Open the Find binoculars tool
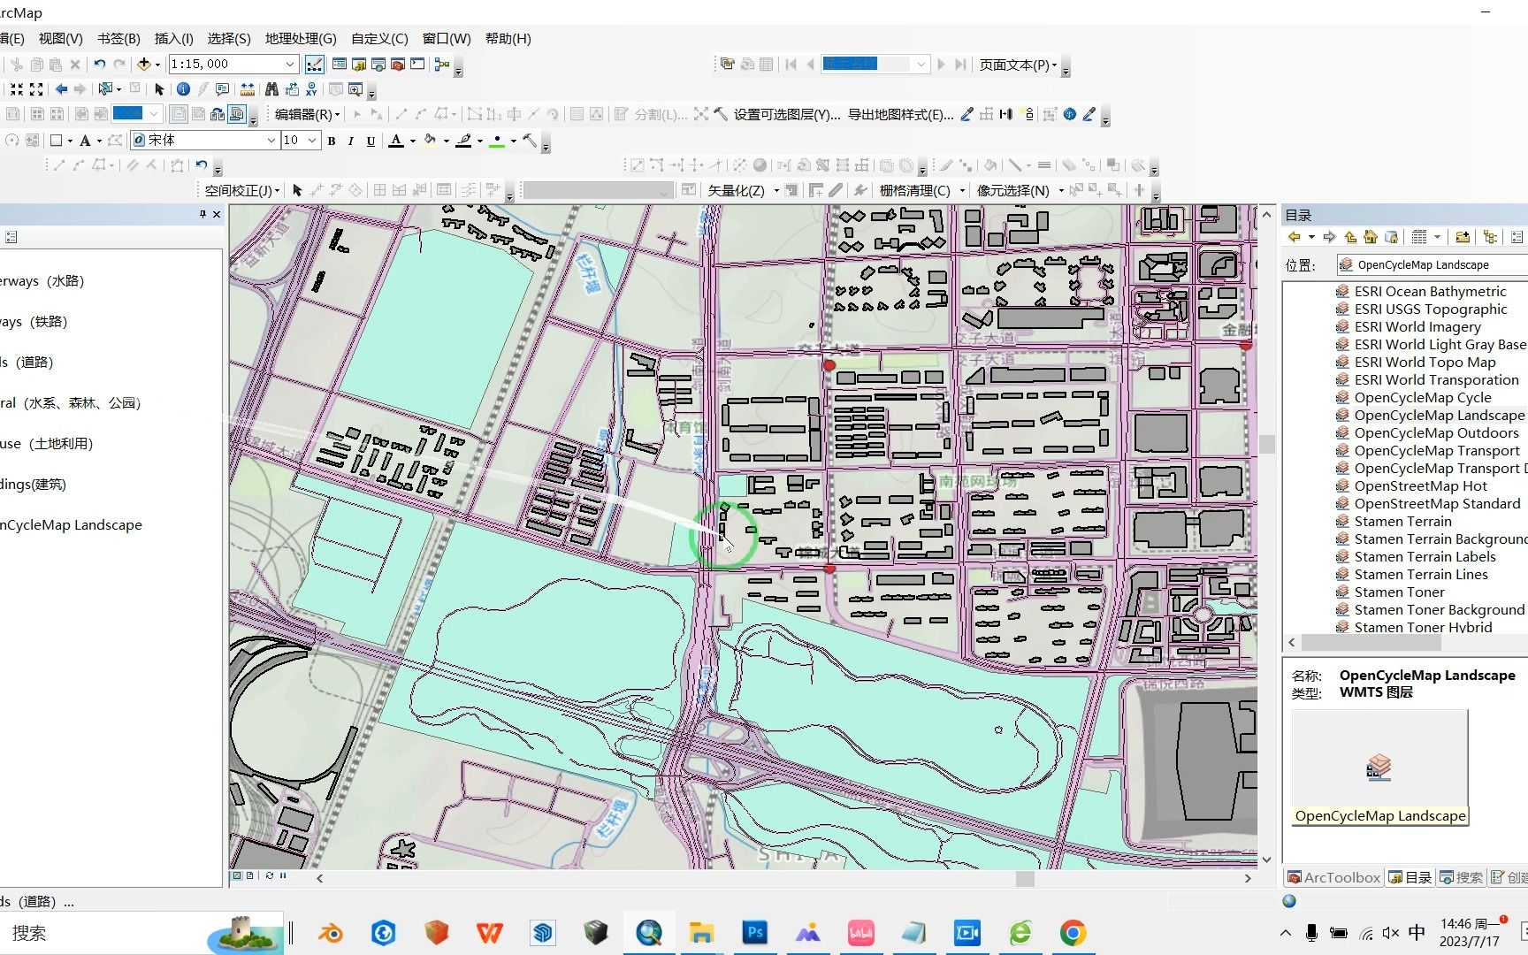1528x955 pixels. (x=271, y=89)
